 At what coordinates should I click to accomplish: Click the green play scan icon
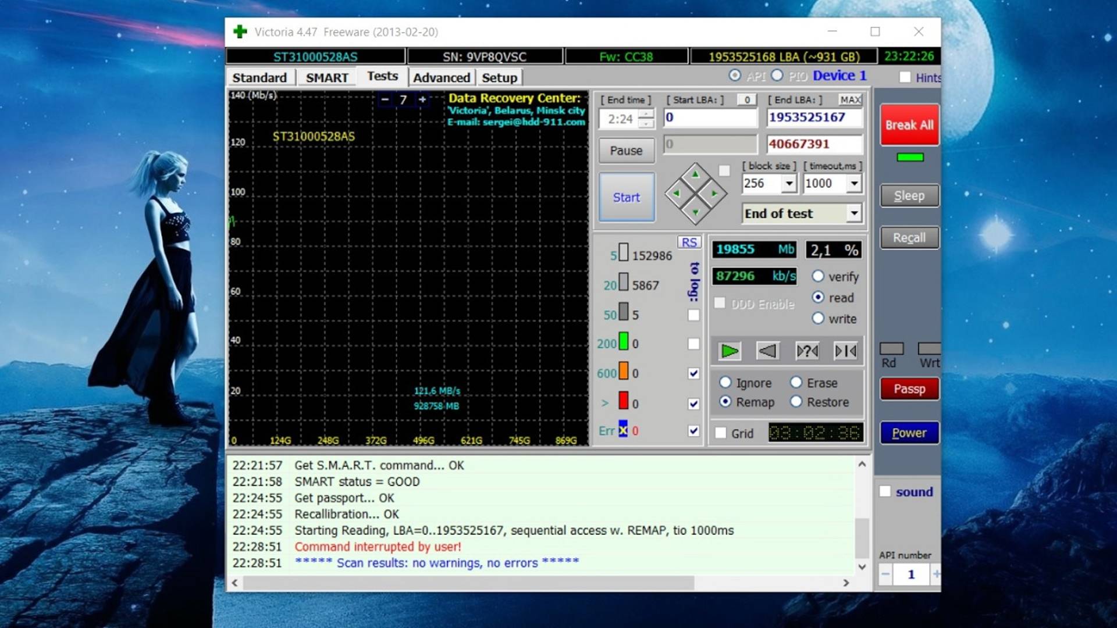730,351
